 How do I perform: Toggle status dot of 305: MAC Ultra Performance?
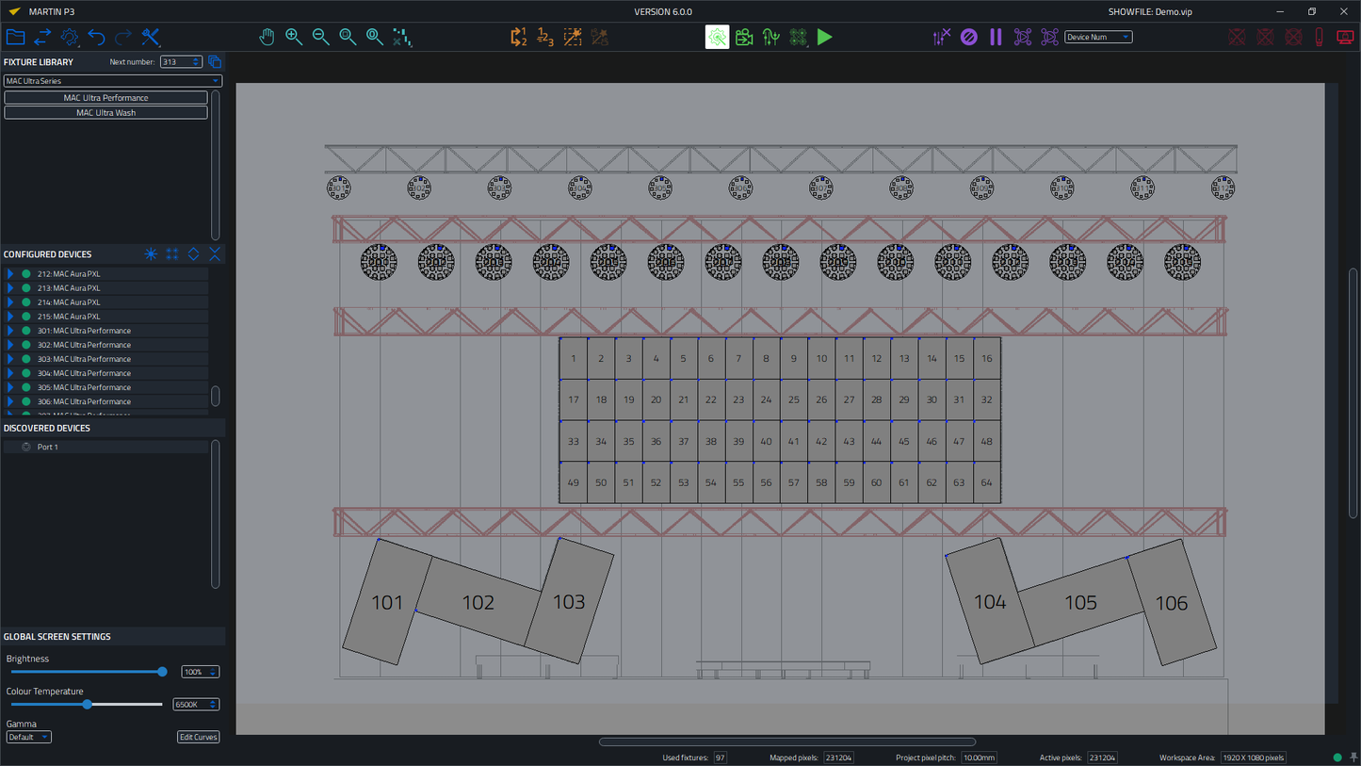(x=26, y=387)
